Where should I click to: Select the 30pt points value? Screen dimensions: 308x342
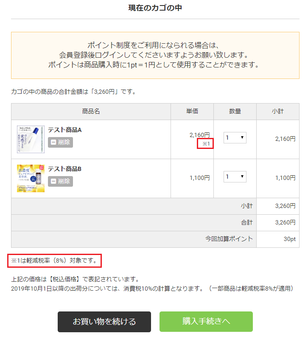click(x=290, y=239)
